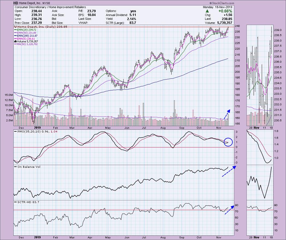Image resolution: width=286 pixels, height=240 pixels.
Task: Click the 239.0 label on zoomed price panel
Action: pos(278,30)
